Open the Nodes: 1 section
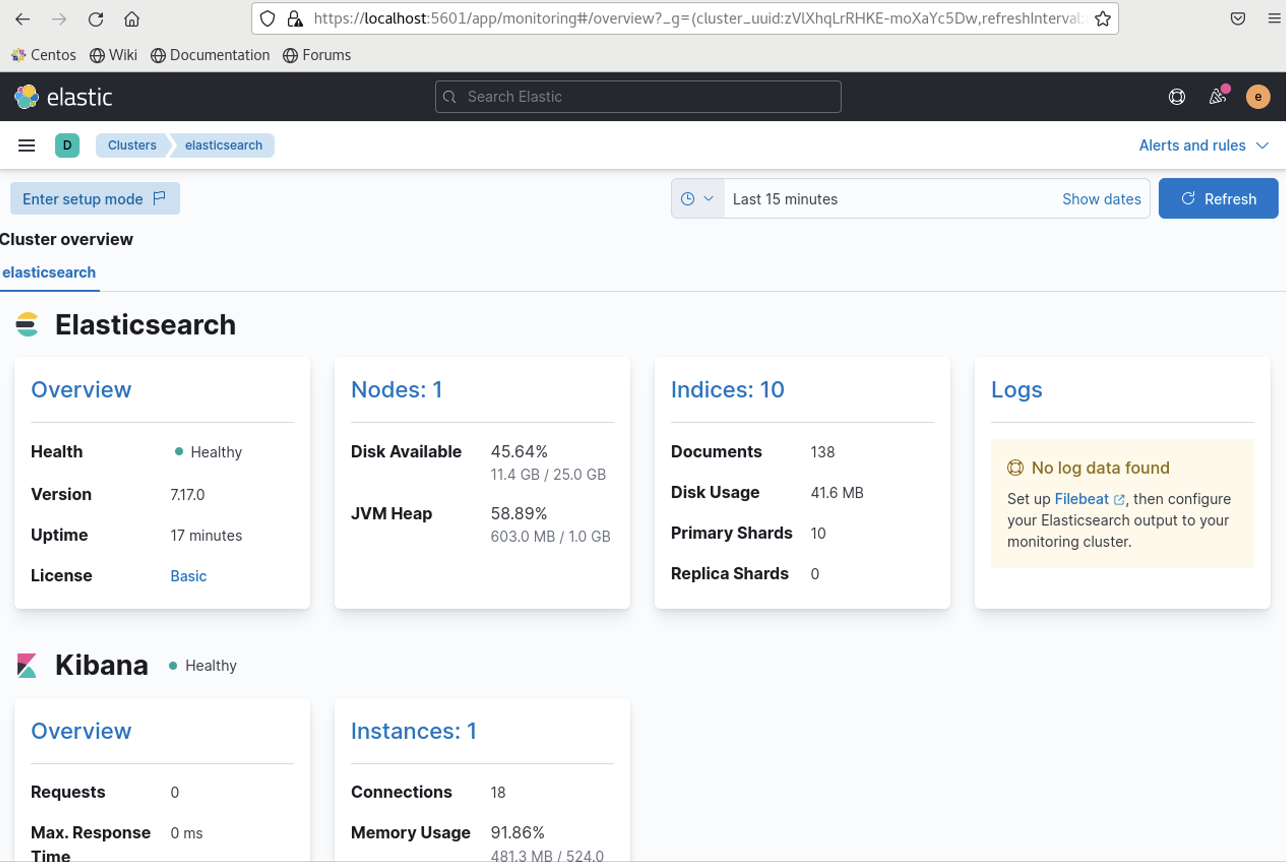This screenshot has width=1286, height=862. (396, 390)
